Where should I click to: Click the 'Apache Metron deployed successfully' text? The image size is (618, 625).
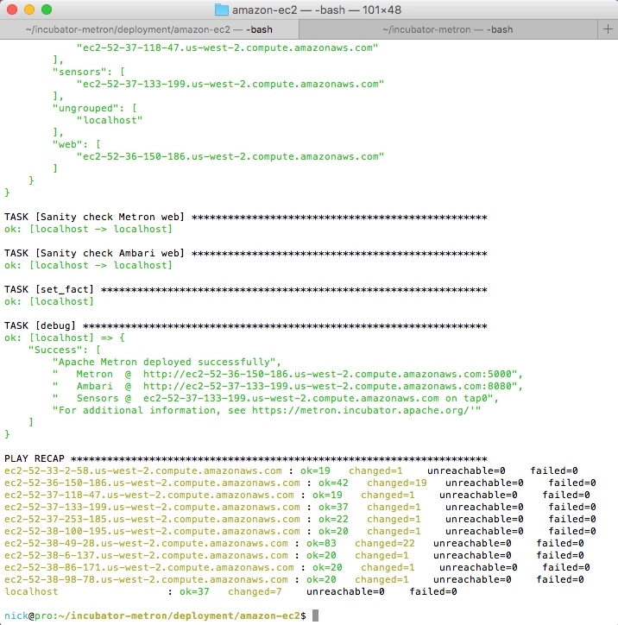point(164,362)
